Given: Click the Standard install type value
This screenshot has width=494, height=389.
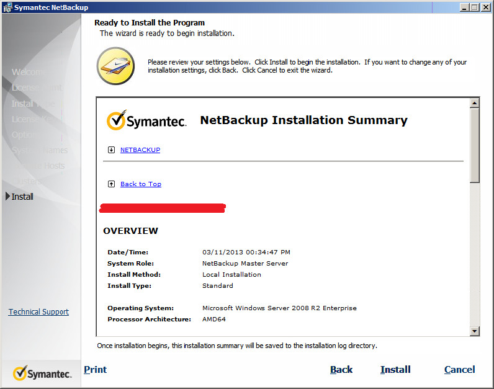Looking at the screenshot, I should 218,285.
